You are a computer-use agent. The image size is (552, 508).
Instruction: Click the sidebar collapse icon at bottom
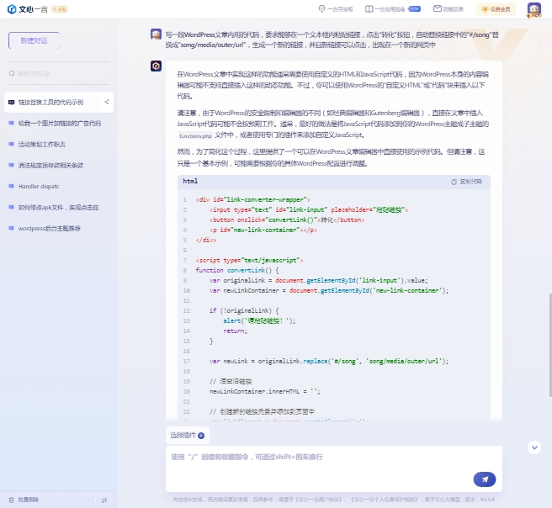(104, 500)
